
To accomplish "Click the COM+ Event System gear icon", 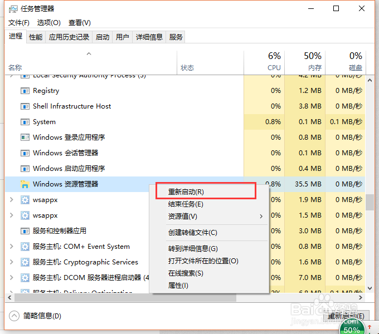I will tap(25, 247).
